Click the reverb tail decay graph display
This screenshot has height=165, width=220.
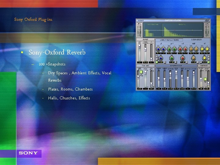pyautogui.click(x=183, y=30)
